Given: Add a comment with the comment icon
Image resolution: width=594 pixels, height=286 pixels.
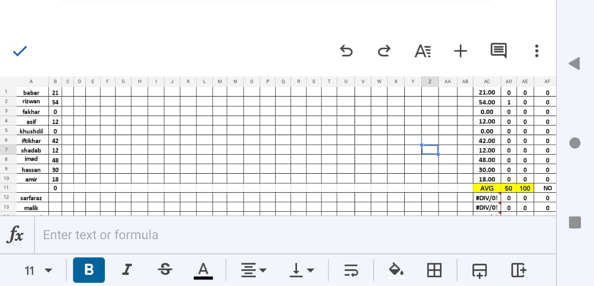Looking at the screenshot, I should (499, 51).
